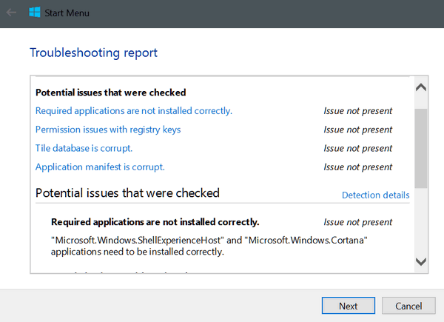
Task: Click 'Issue not present' beside Tile database
Action: (357, 148)
